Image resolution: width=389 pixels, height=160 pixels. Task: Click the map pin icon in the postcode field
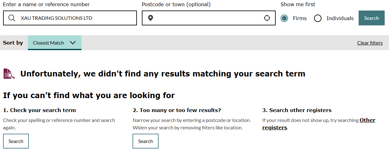click(151, 18)
